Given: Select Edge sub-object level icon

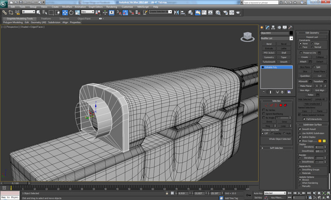Looking at the screenshot, I should (x=271, y=105).
